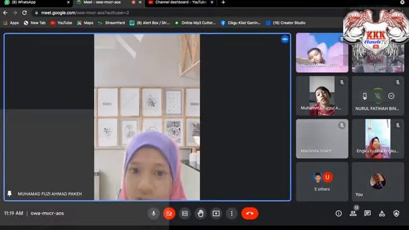Open meeting details info icon

coord(339,213)
